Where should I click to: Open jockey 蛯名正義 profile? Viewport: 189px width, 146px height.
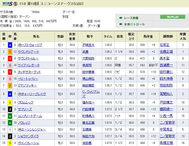tap(88, 122)
